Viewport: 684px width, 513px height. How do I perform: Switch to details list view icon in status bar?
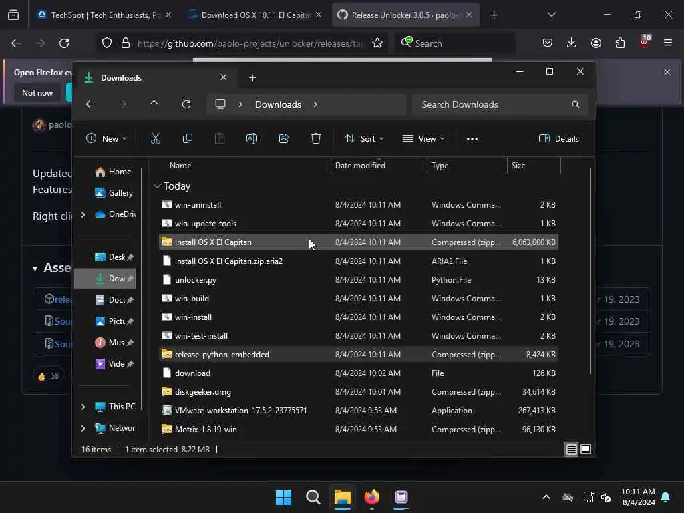click(x=572, y=450)
